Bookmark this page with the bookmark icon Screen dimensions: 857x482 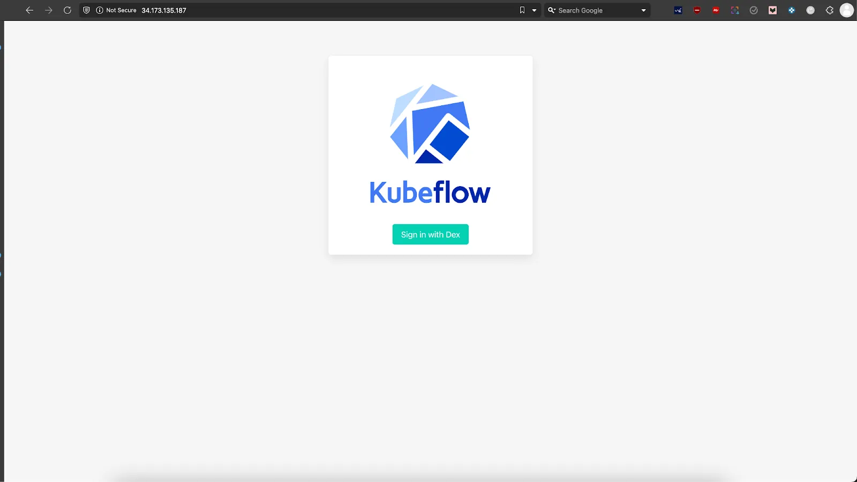pos(522,10)
